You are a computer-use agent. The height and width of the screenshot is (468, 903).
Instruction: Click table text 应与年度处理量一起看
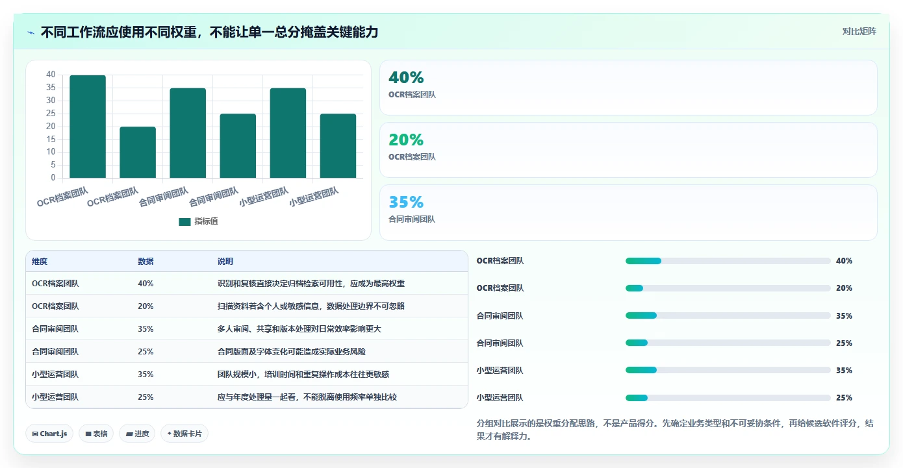click(x=257, y=397)
